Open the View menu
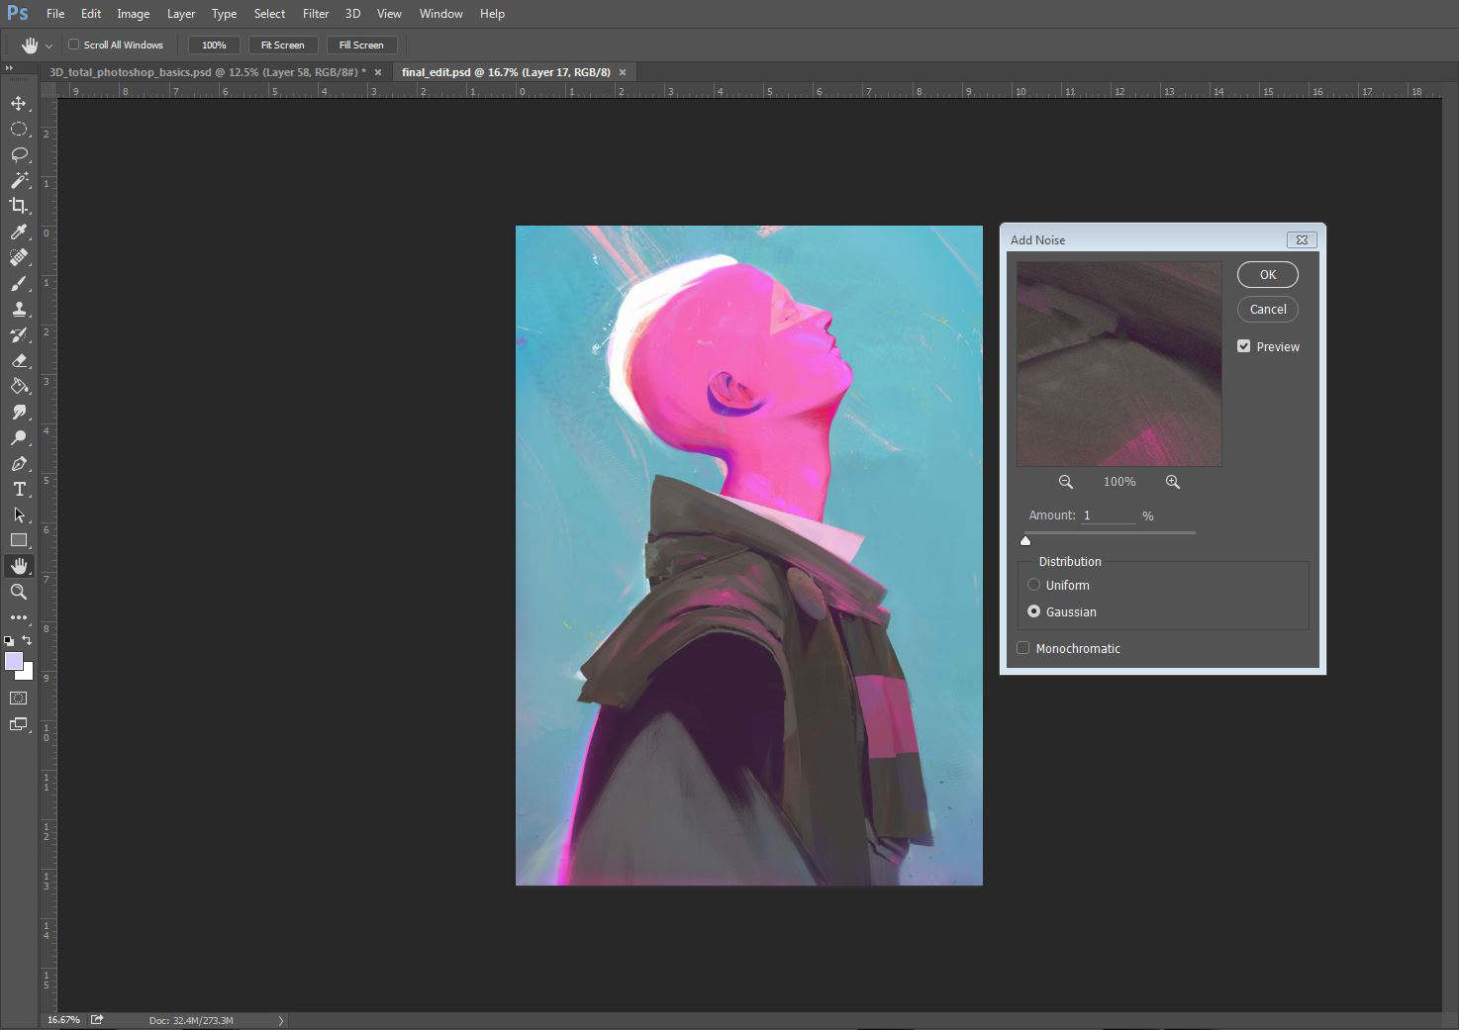The height and width of the screenshot is (1030, 1459). pyautogui.click(x=389, y=14)
